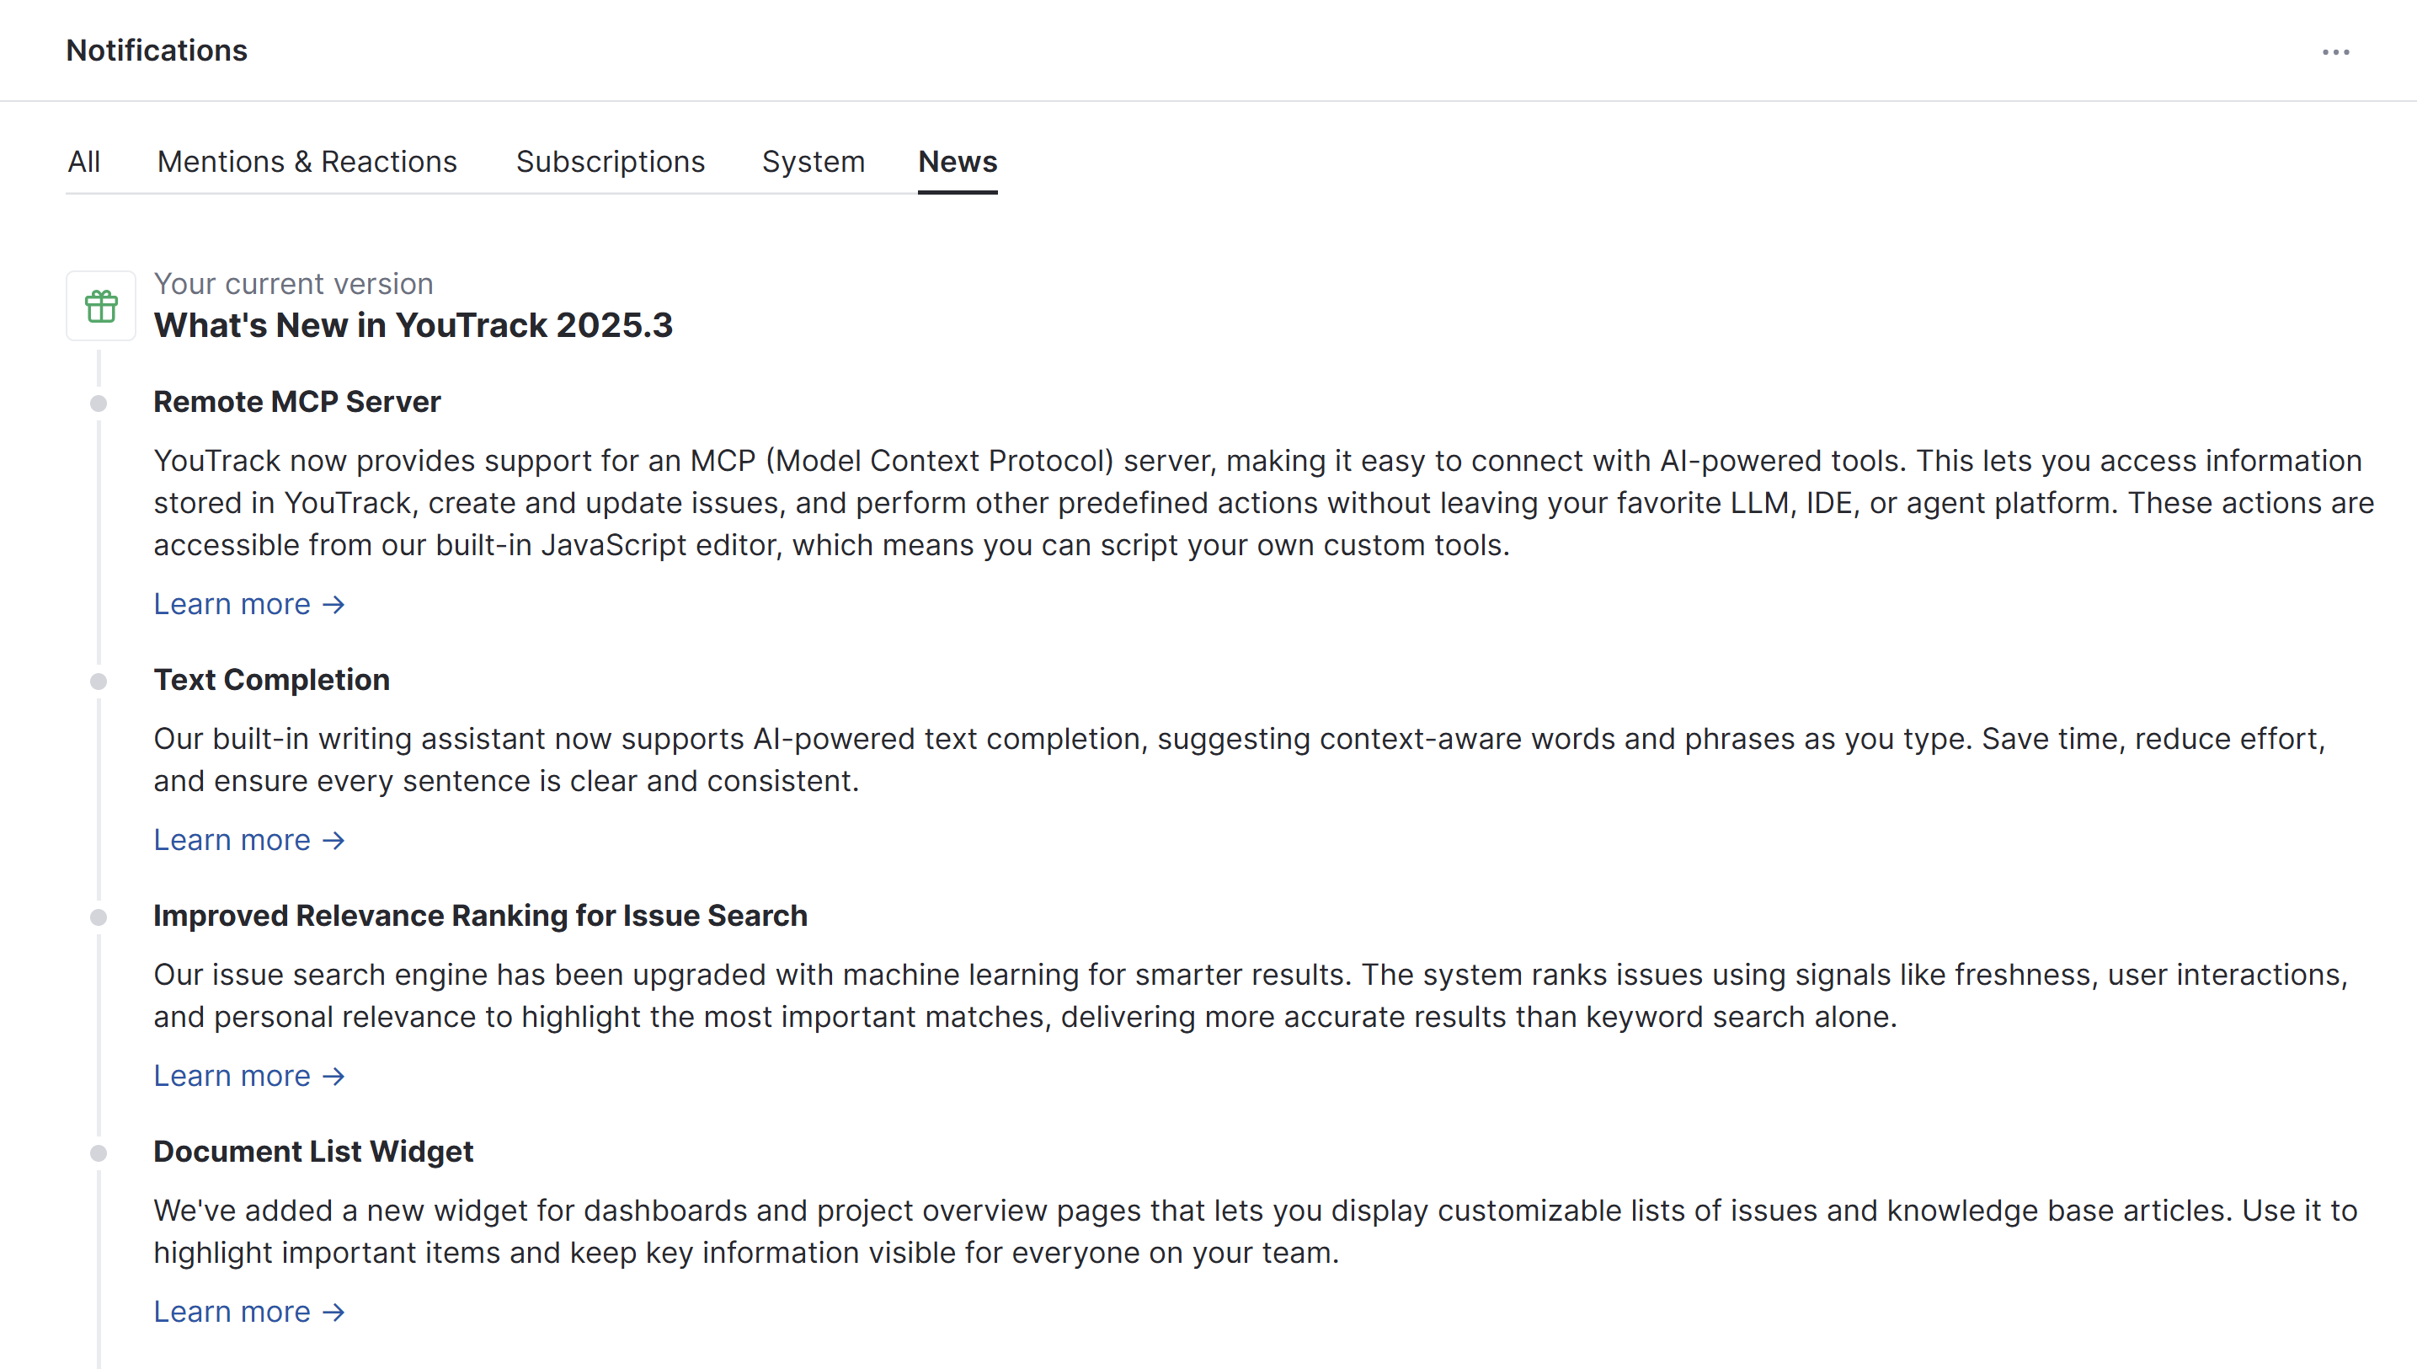Click the Improved Relevance Ranking for Issue Search title

click(480, 916)
